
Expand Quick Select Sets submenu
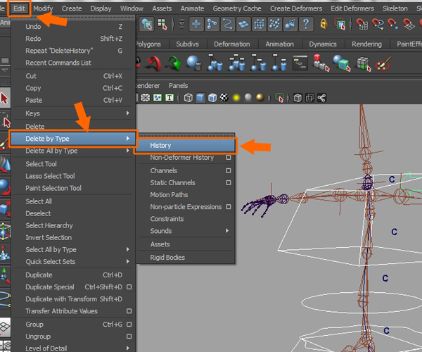(72, 261)
